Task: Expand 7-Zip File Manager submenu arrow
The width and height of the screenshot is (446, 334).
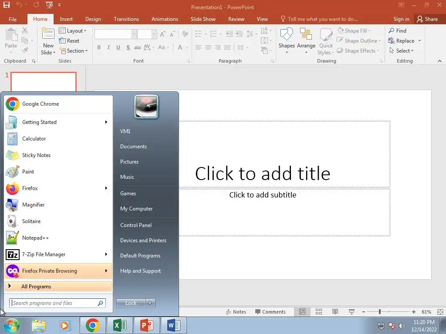Action: coord(106,254)
